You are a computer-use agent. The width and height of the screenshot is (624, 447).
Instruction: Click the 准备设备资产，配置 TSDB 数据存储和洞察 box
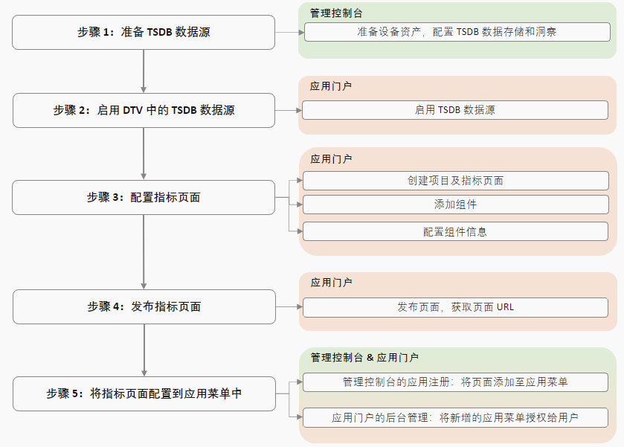point(459,32)
